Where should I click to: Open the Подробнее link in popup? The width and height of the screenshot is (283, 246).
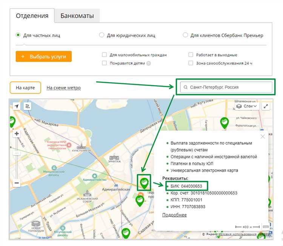[174, 215]
